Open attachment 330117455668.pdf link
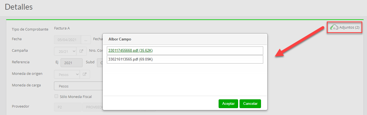 tap(131, 51)
